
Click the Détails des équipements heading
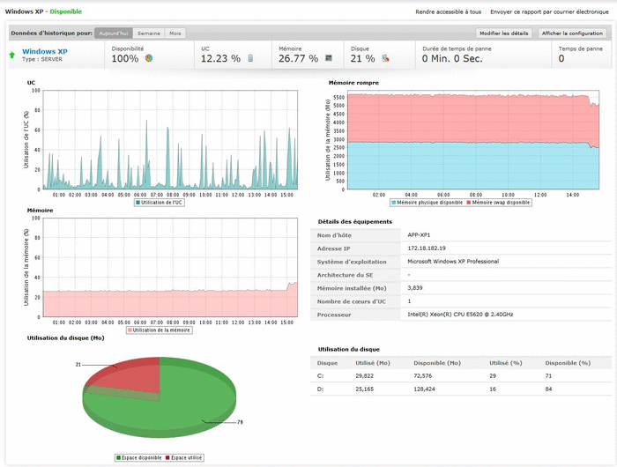click(355, 221)
